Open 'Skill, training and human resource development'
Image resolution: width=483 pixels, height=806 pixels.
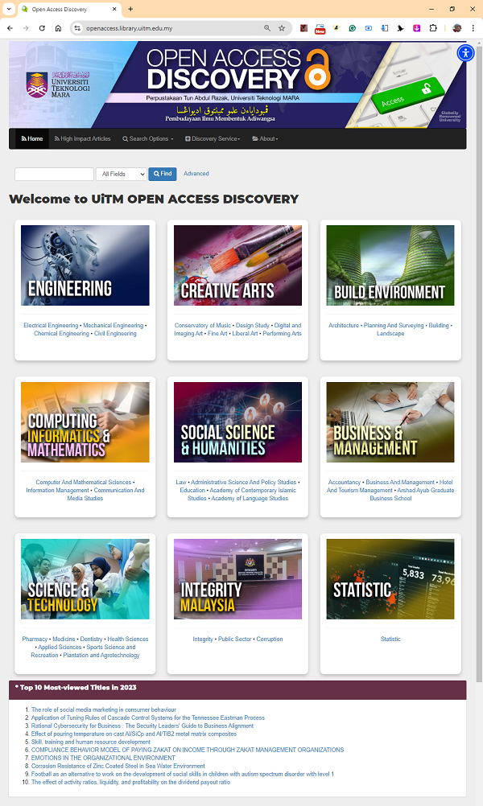tap(90, 742)
